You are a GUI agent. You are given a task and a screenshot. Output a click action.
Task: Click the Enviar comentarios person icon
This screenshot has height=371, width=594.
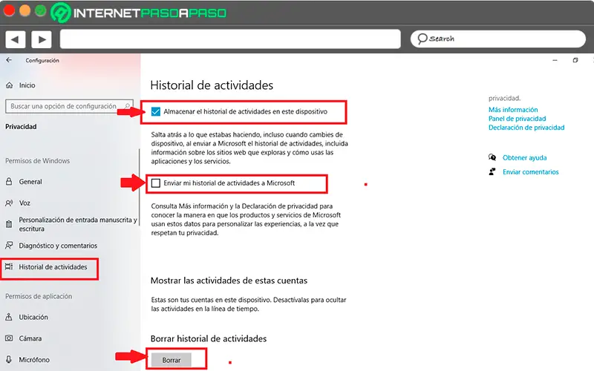[x=492, y=171]
